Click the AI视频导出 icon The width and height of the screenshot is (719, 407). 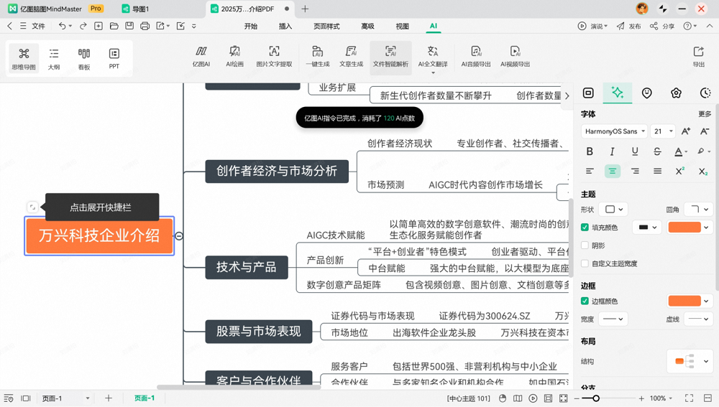tap(515, 57)
